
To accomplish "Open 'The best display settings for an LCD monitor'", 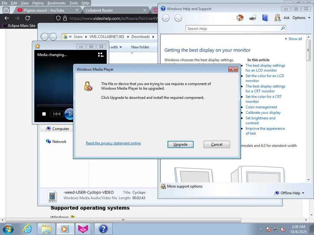I will click(x=265, y=68).
